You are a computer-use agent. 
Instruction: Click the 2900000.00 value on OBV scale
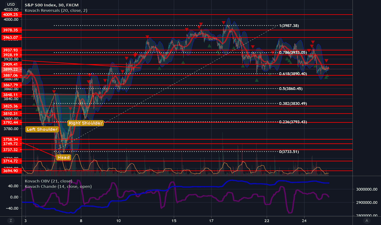[x=367, y=202]
